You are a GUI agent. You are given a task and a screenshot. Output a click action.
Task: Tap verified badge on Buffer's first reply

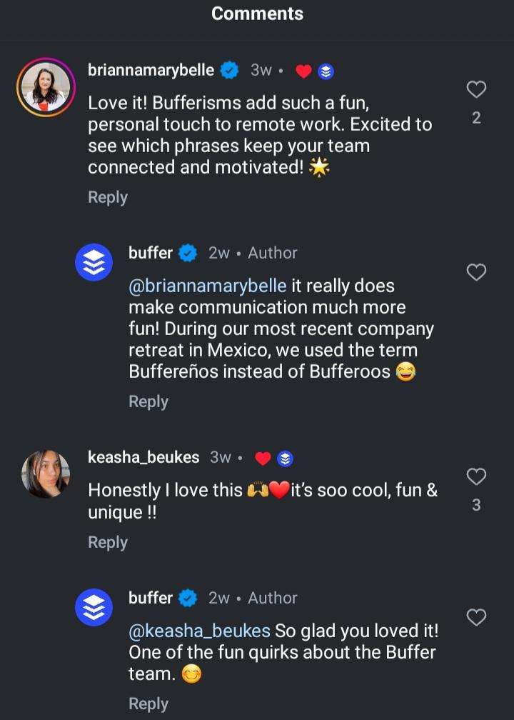[x=188, y=253]
